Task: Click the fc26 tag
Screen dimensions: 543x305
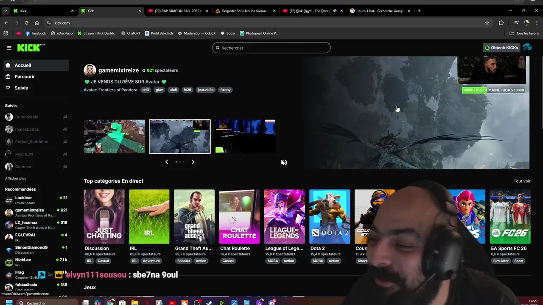Action: 187,90
